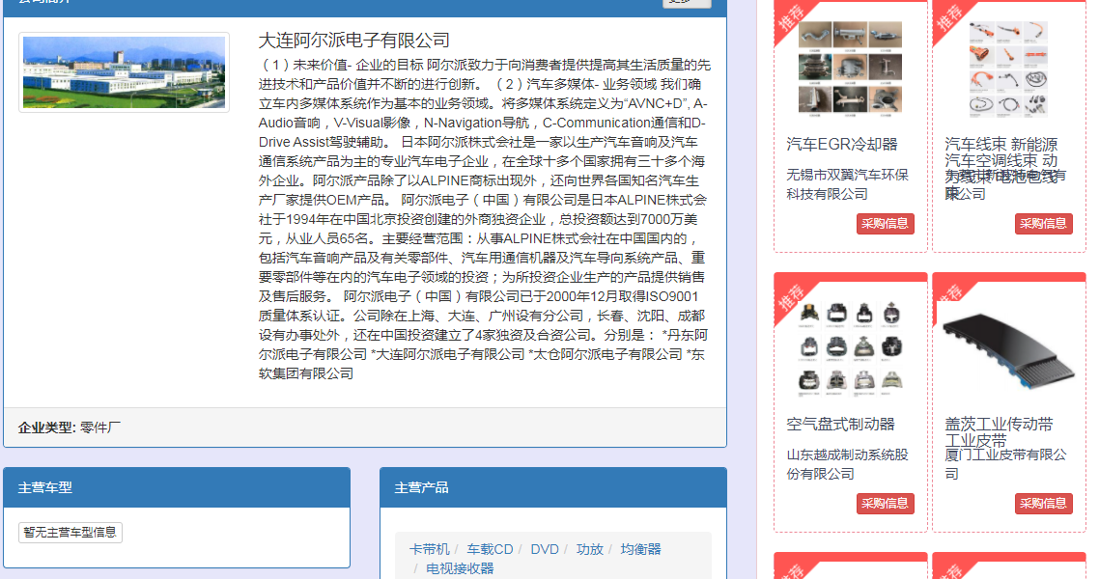Open 采购信息 for 汽车线束 product

[1044, 223]
